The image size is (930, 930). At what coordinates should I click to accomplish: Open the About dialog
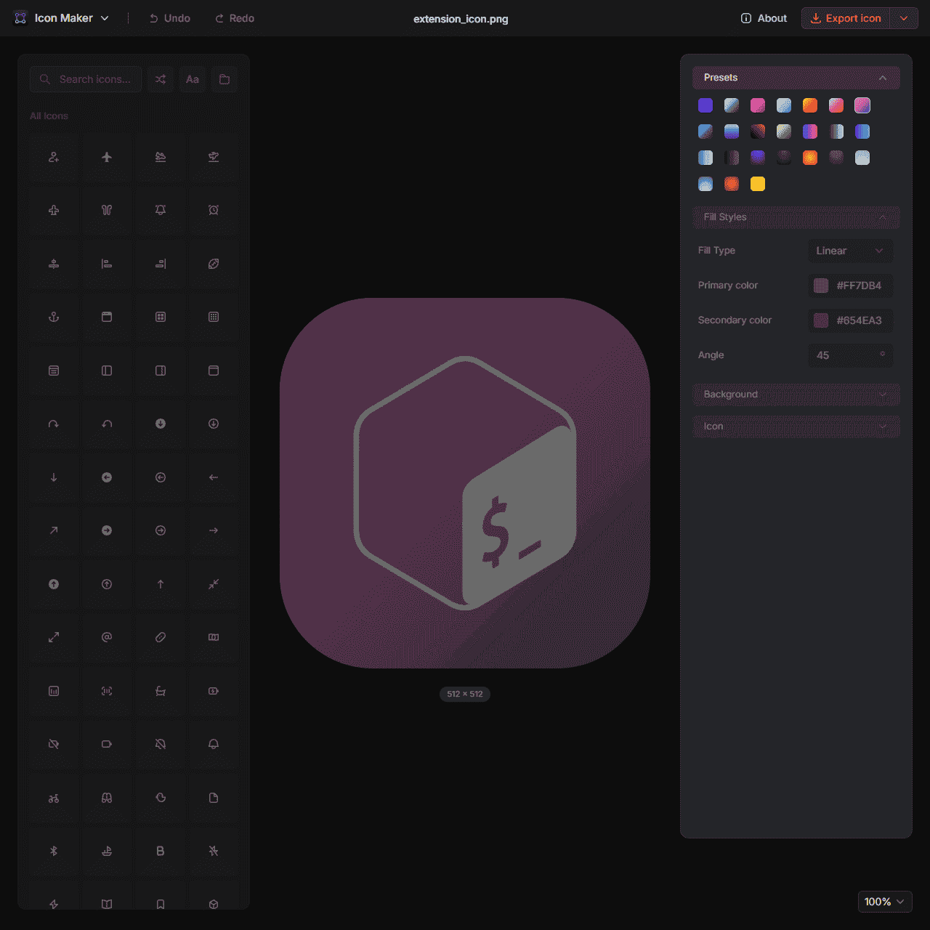763,18
